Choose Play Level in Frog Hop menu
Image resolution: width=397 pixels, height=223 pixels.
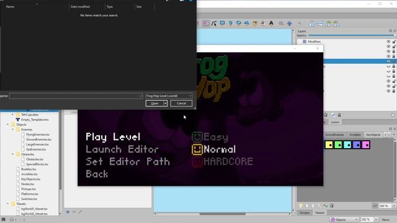[113, 137]
